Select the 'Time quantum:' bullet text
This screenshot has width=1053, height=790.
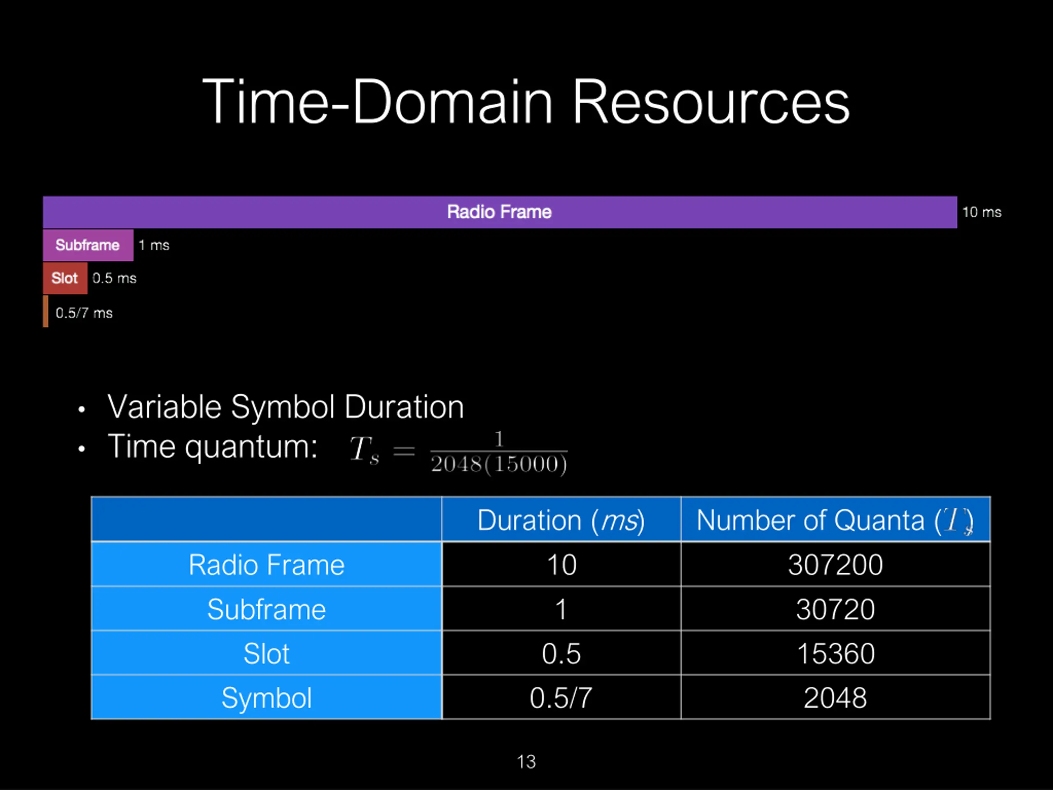click(212, 447)
